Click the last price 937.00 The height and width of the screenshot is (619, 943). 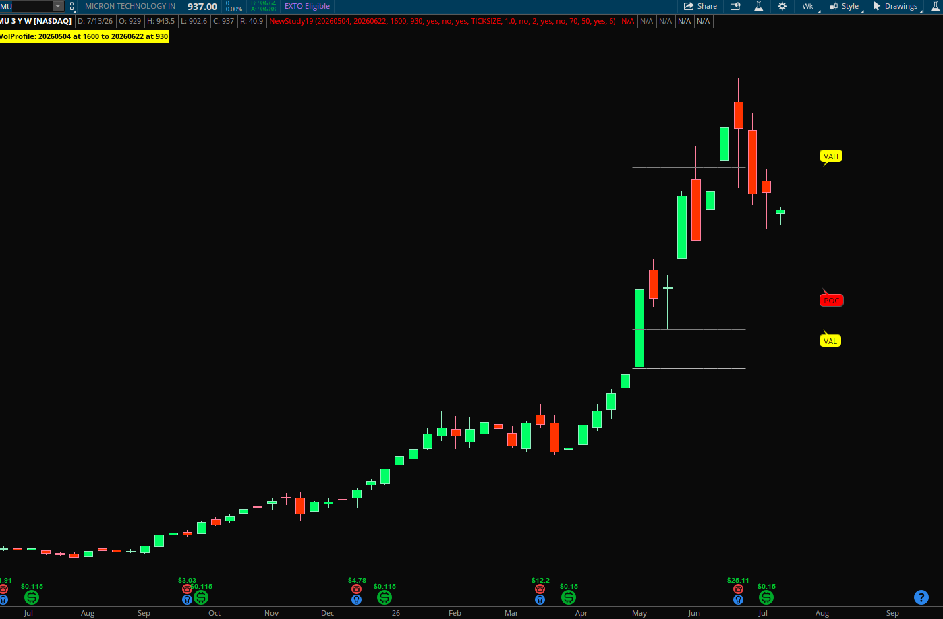click(202, 7)
